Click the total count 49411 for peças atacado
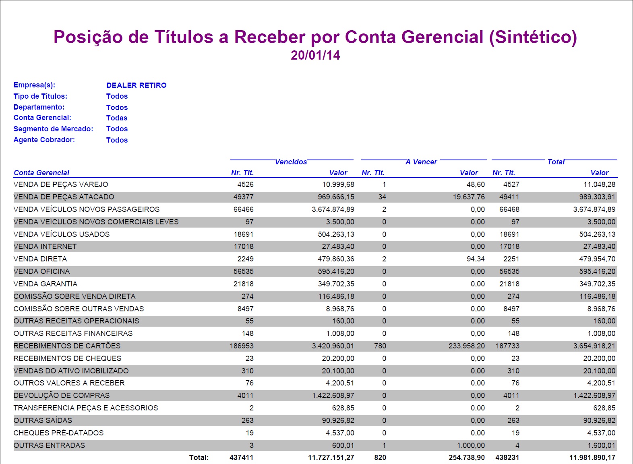 pos(509,197)
